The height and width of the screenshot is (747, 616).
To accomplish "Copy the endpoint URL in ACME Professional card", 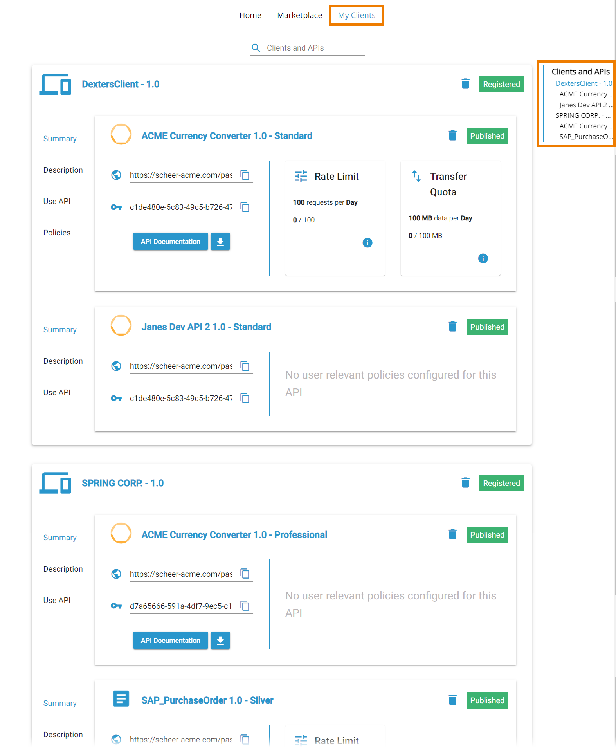I will [245, 574].
